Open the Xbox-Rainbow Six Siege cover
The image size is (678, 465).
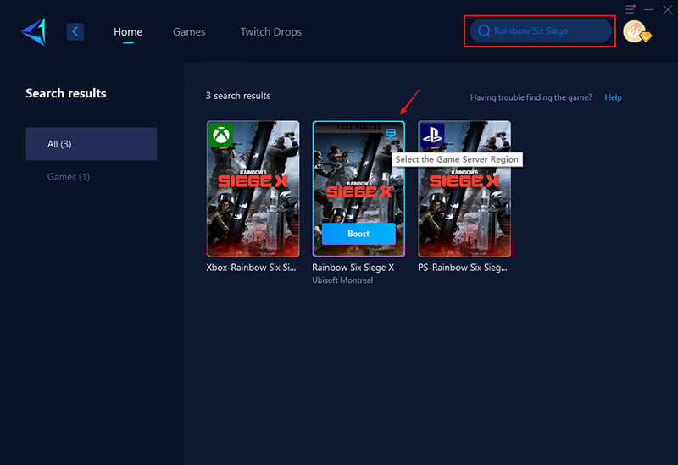tap(253, 189)
